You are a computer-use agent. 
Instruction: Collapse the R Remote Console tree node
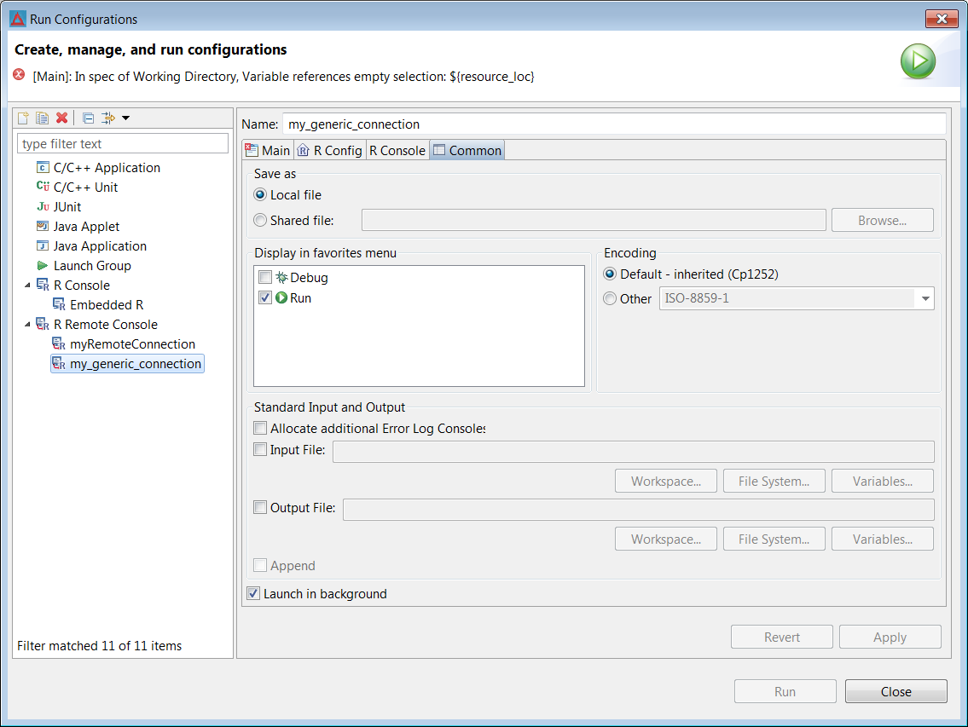coord(27,325)
